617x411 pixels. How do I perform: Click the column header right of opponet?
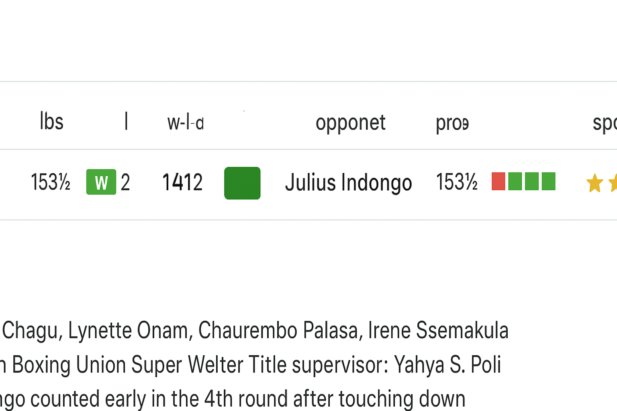pos(452,124)
